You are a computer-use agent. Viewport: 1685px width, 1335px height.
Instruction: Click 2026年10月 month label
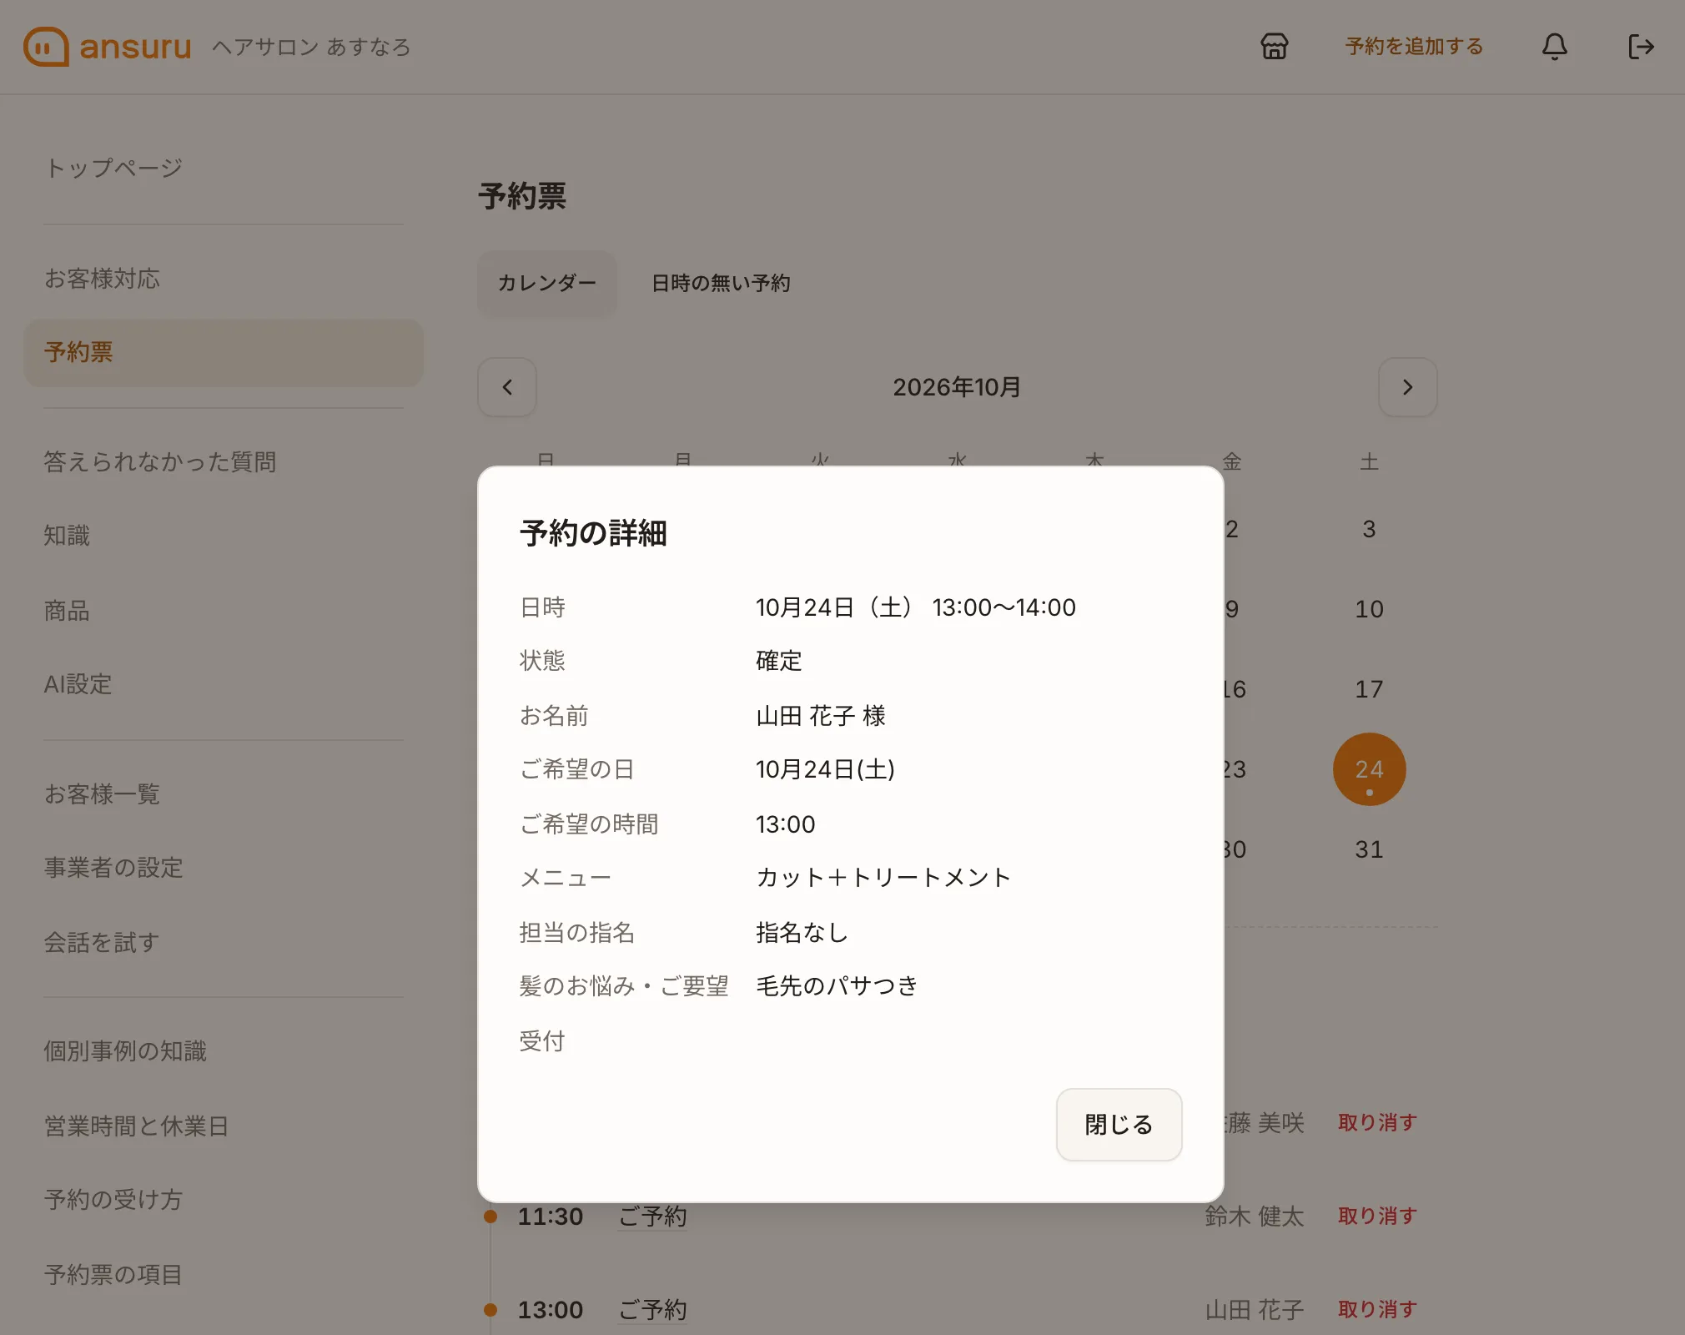(x=957, y=387)
